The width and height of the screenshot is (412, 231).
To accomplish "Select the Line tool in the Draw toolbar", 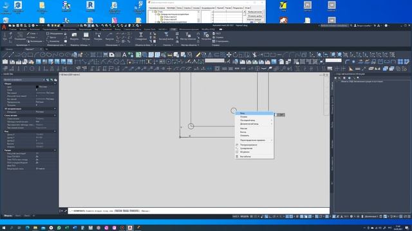I will click(5, 55).
